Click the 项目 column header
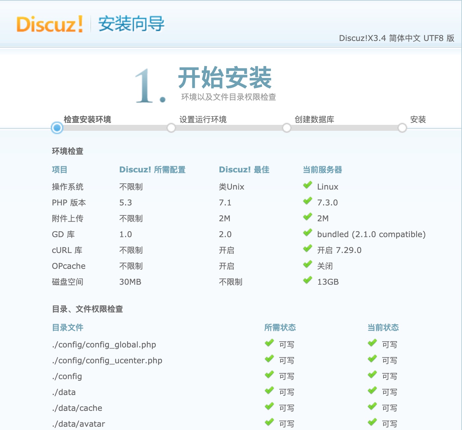 [60, 169]
